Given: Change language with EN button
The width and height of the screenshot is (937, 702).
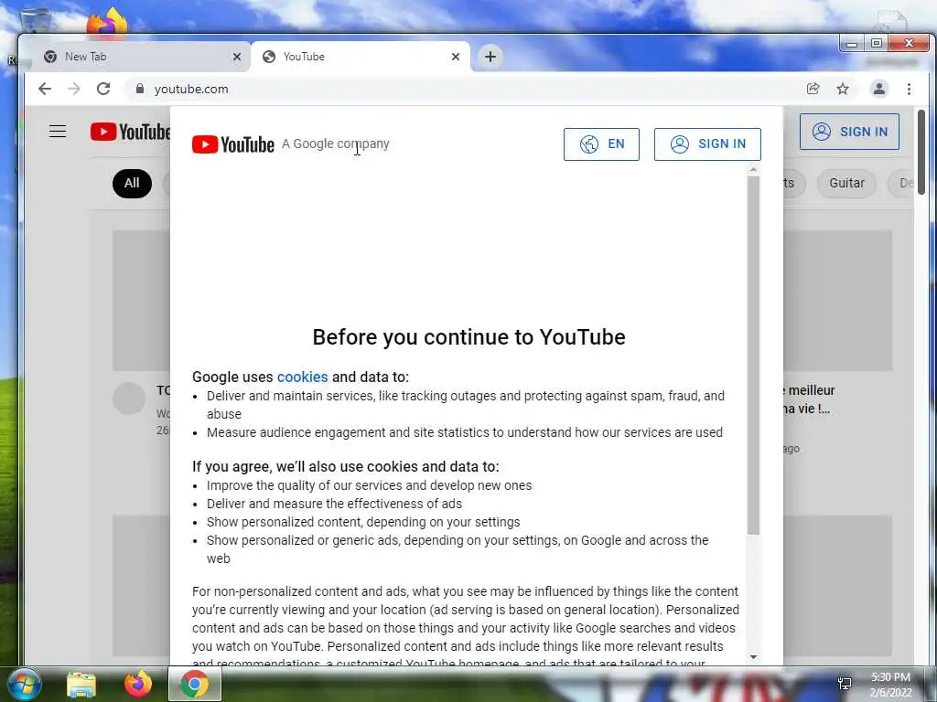Looking at the screenshot, I should 601,144.
